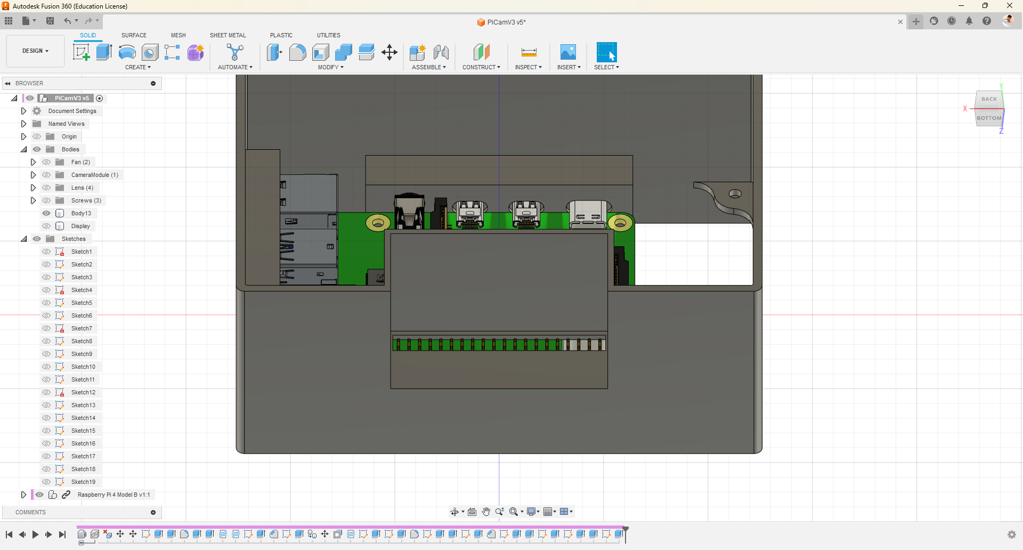
Task: Open Display Settings in navigation bar
Action: [x=531, y=512]
